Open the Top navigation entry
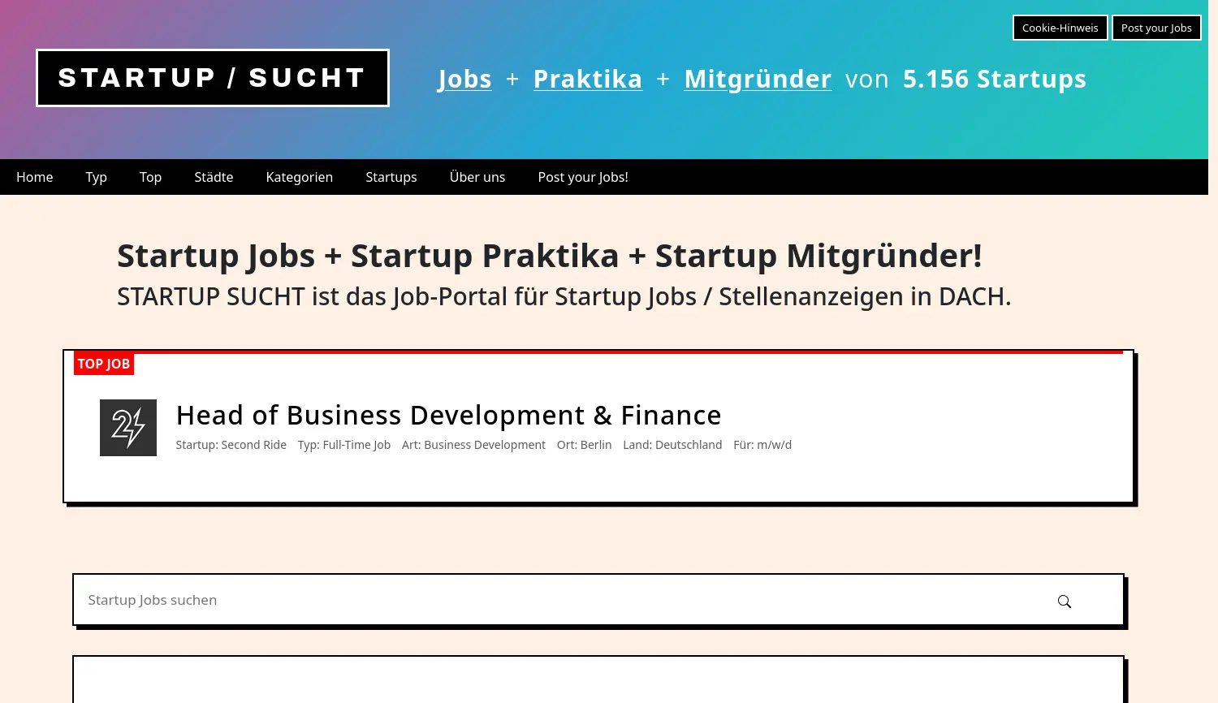Viewport: 1218px width, 703px height. pos(150,176)
